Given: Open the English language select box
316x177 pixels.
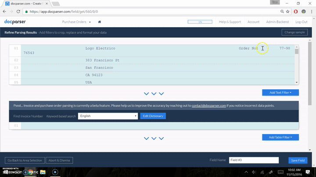Looking at the screenshot, I should [x=108, y=116].
